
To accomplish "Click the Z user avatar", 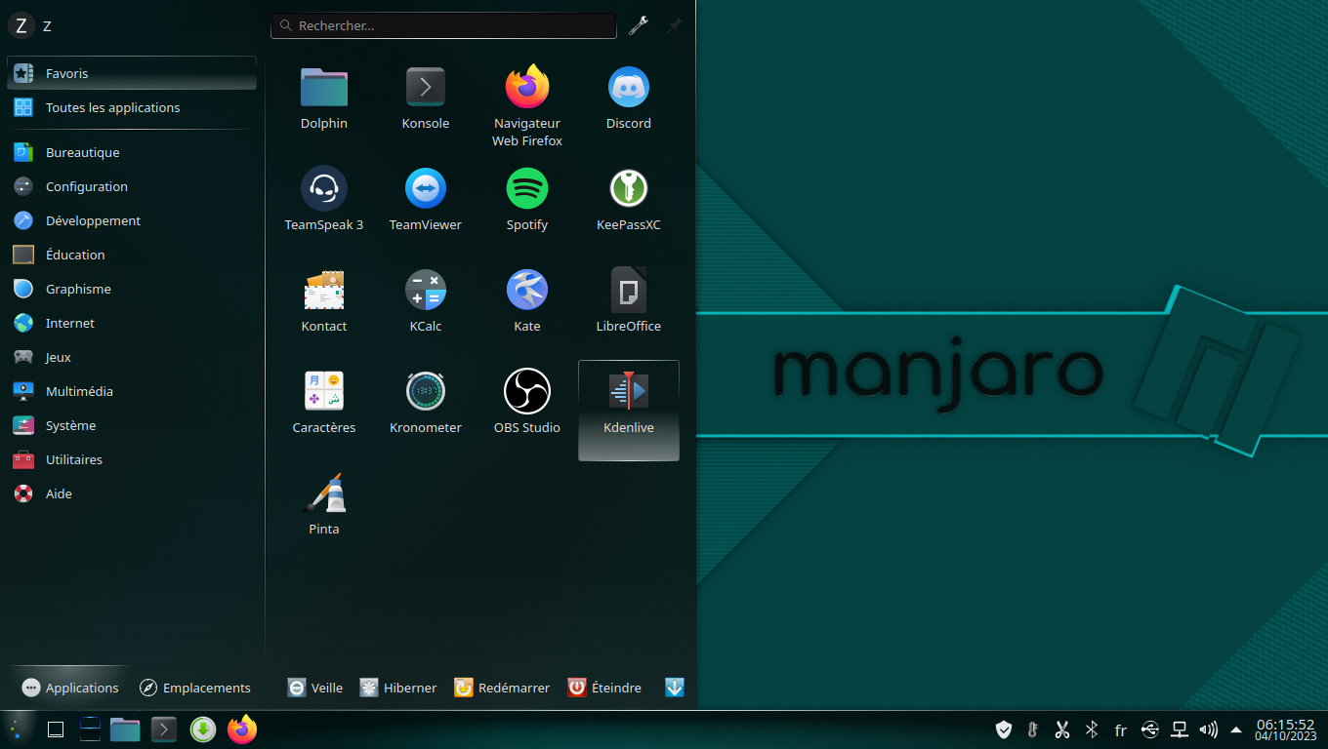I will pyautogui.click(x=21, y=25).
